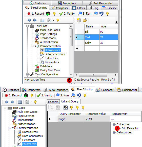The height and width of the screenshot is (147, 142).
Task: Click the blue flag Run icon in top toolbar
Action: point(80,14)
